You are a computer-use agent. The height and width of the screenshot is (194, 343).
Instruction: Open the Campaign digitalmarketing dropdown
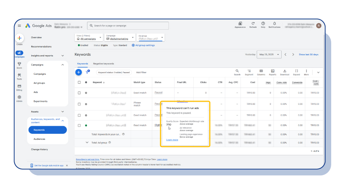[x=120, y=37]
